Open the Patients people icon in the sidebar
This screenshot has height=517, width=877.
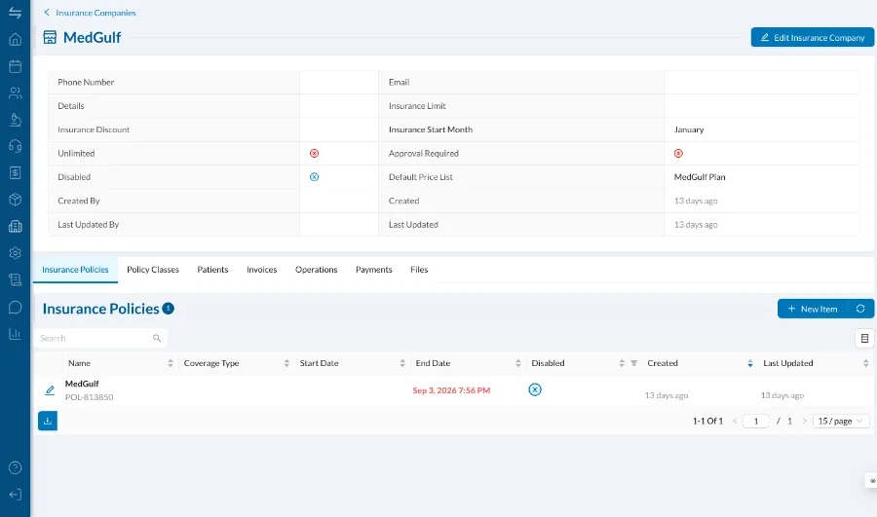pyautogui.click(x=15, y=92)
